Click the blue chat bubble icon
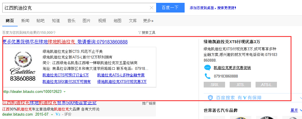302x119 pixels. click(x=207, y=68)
